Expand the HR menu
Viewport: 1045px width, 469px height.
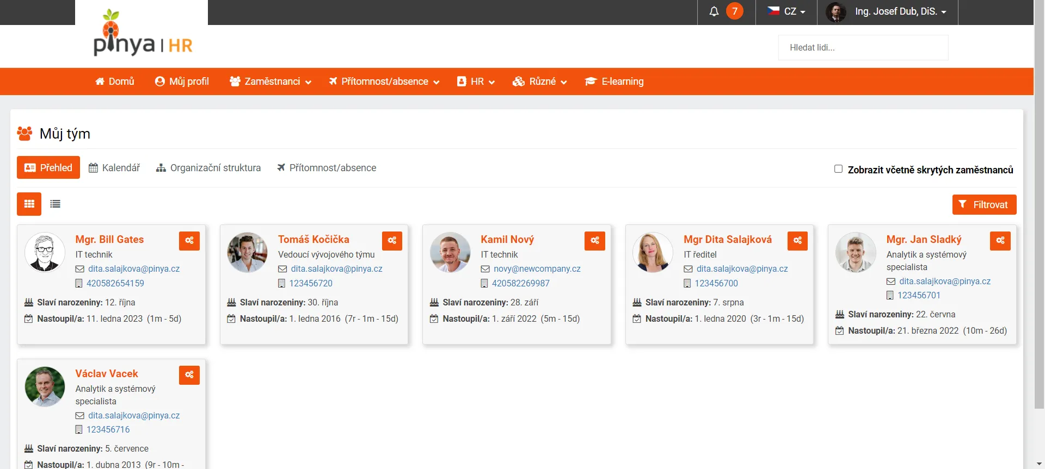pyautogui.click(x=476, y=82)
